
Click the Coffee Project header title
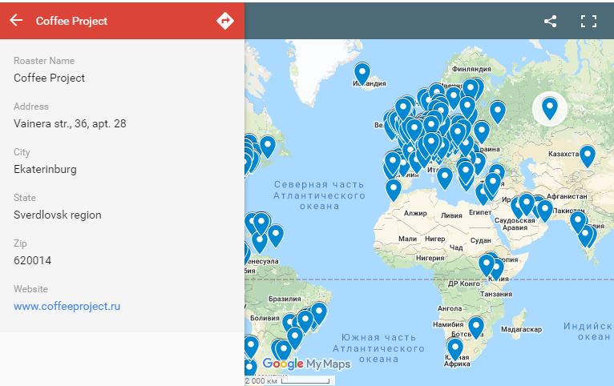click(71, 21)
